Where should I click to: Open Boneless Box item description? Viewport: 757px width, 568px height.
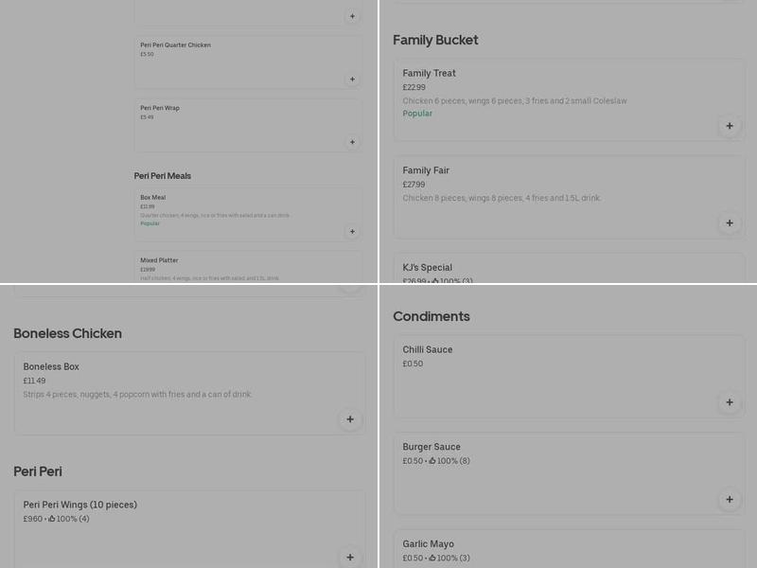pos(137,395)
